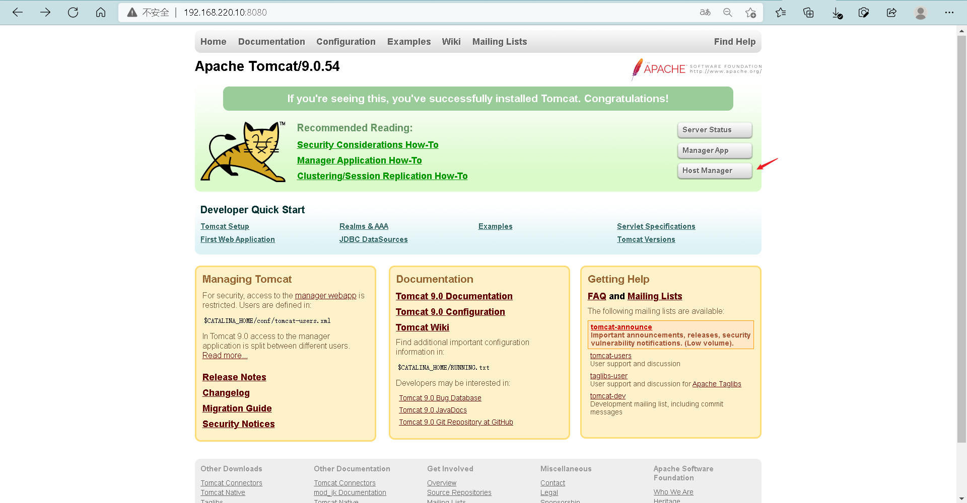Screen dimensions: 967x503
Task: Open Server Status
Action: (714, 130)
